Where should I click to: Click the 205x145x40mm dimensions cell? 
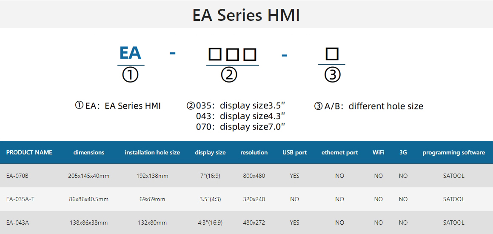(88, 176)
